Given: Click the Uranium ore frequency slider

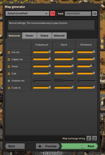Looking at the screenshot, I should [x=42, y=80].
